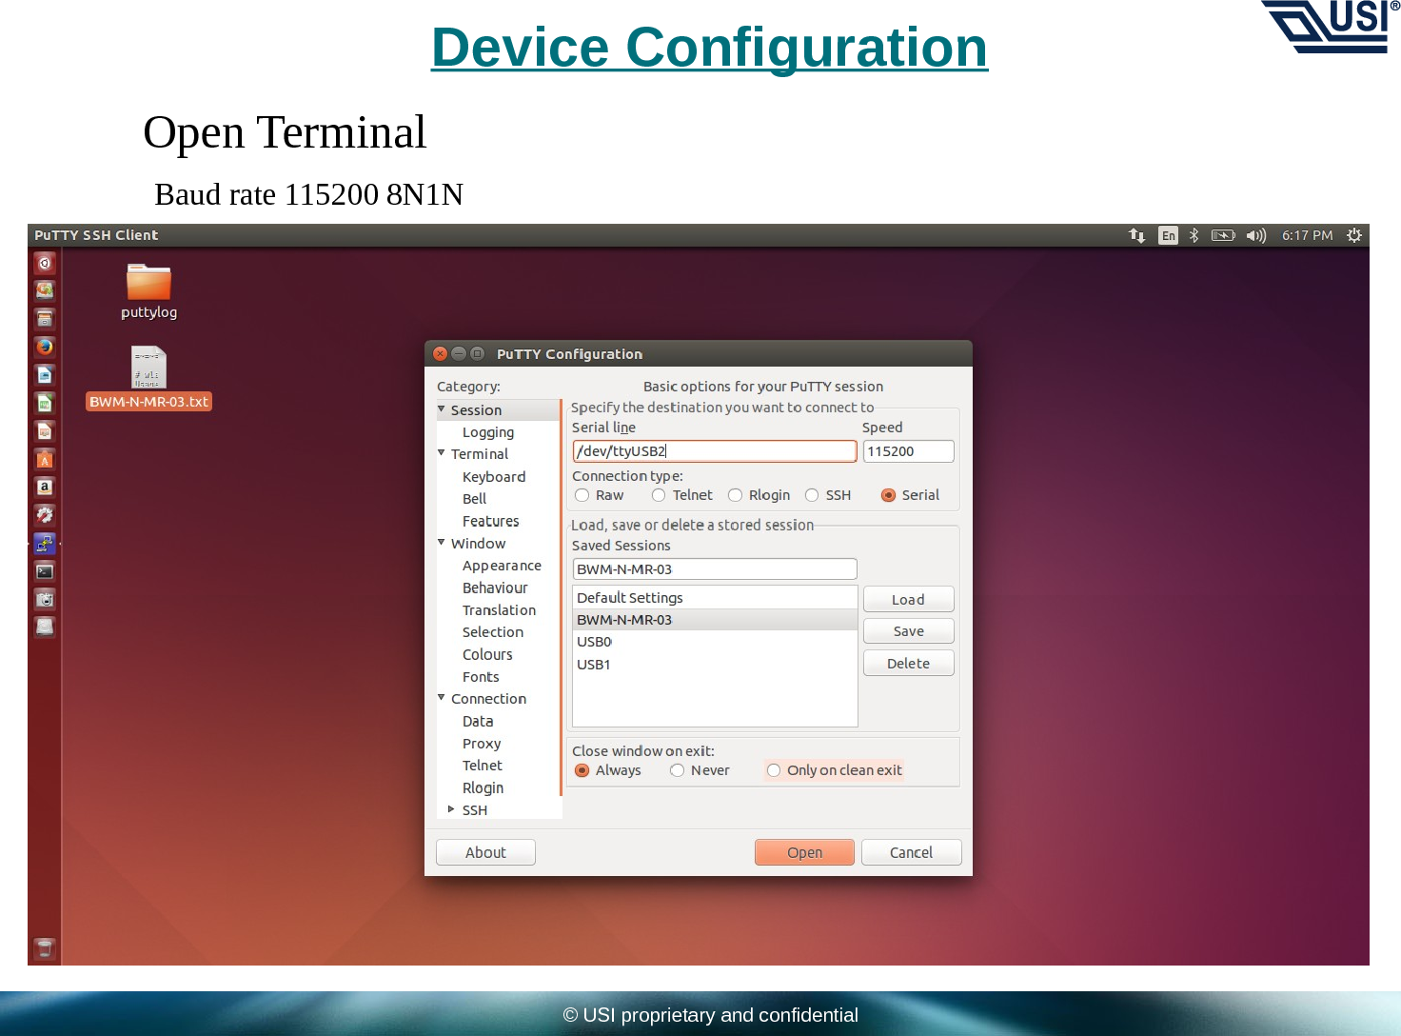Open the network connections indicator
This screenshot has width=1401, height=1036.
[1136, 235]
